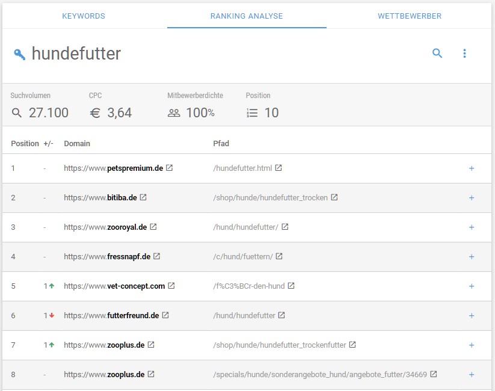Screen dimensions: 495x391
Task: Open position 8 zooplus.de domain external icon
Action: click(x=151, y=374)
